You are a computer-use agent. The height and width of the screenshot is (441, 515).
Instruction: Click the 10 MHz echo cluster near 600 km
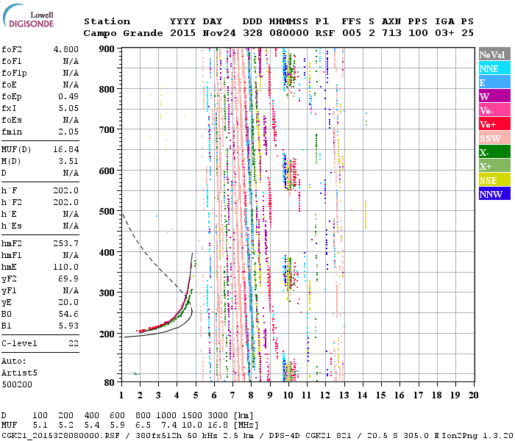290,173
